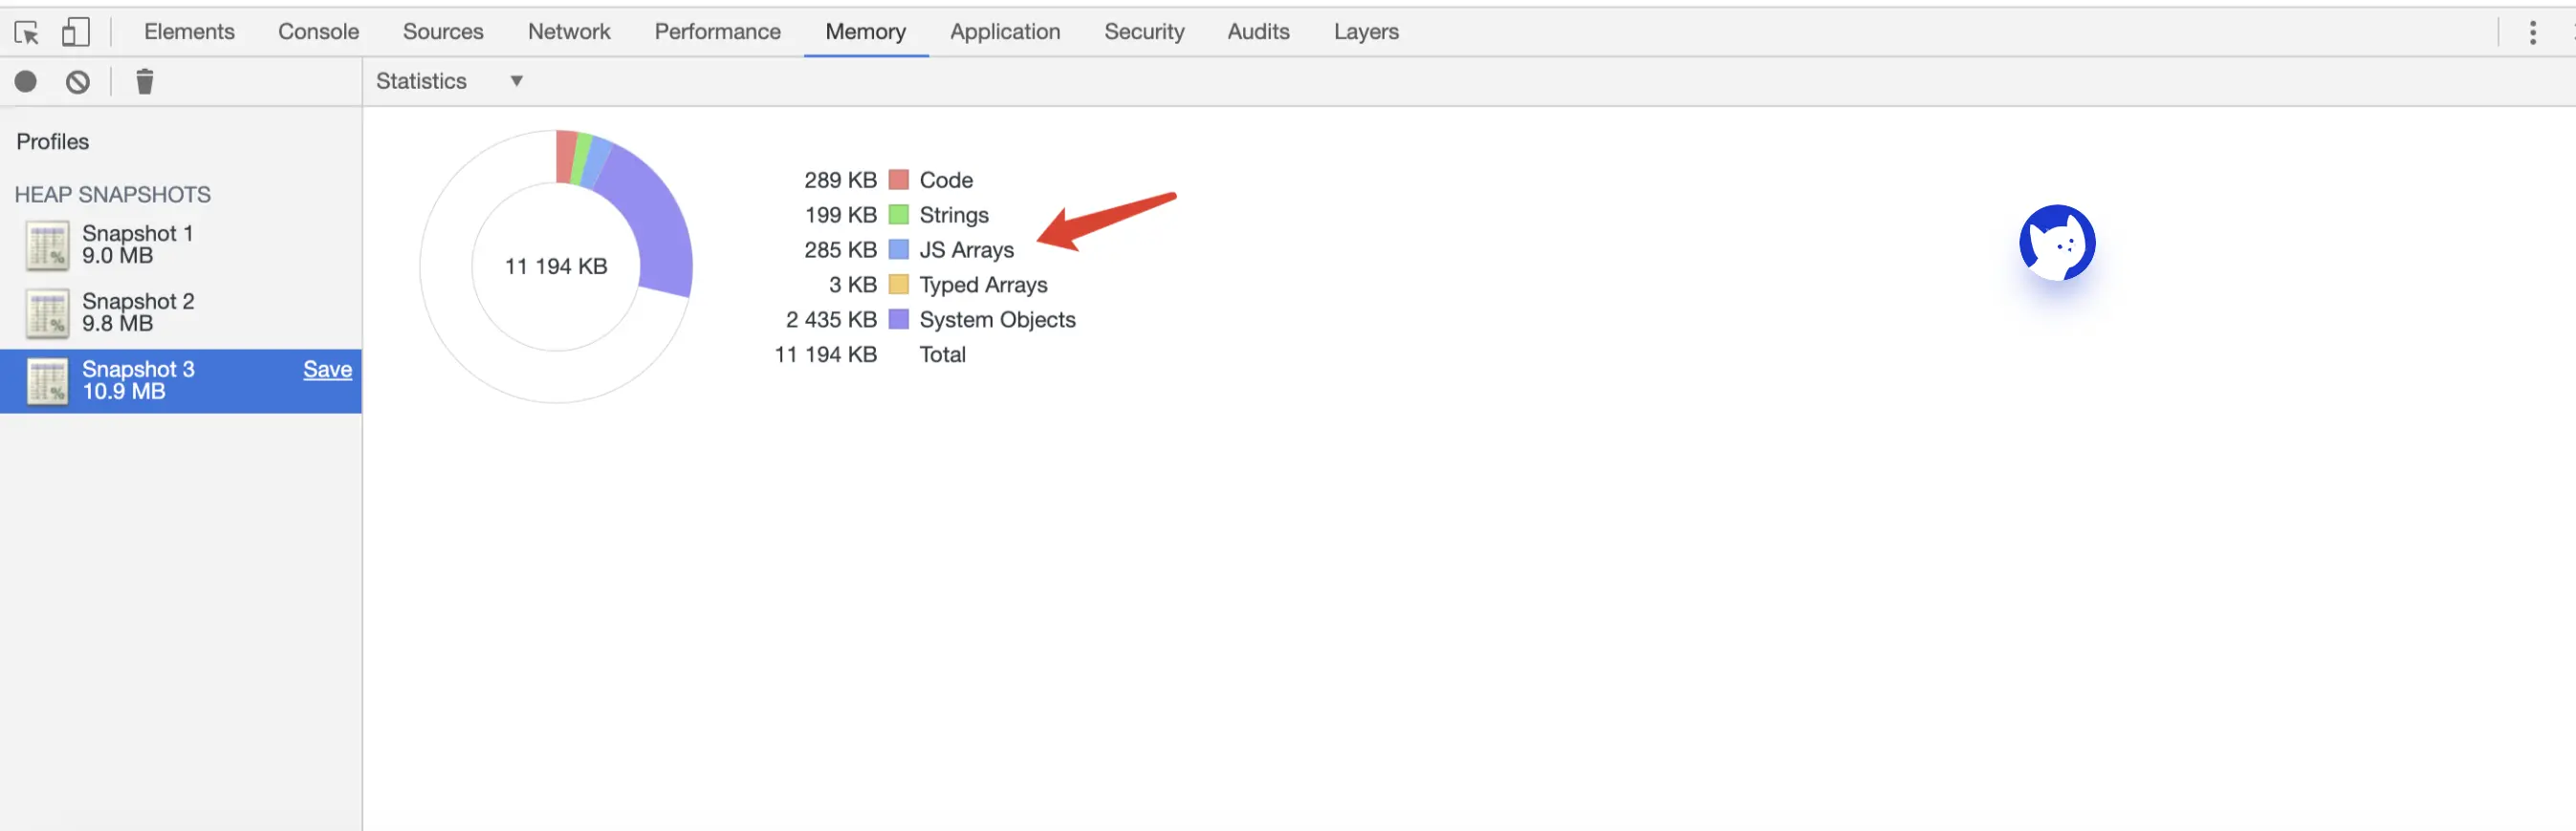This screenshot has width=2576, height=831.
Task: Click the inspect element picker icon
Action: point(27,33)
